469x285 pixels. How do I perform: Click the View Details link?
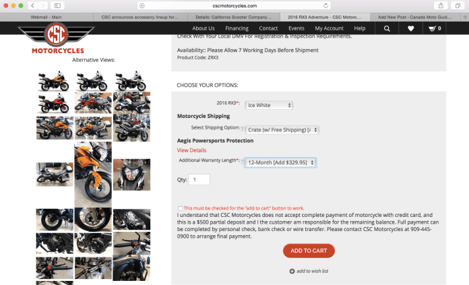(191, 150)
